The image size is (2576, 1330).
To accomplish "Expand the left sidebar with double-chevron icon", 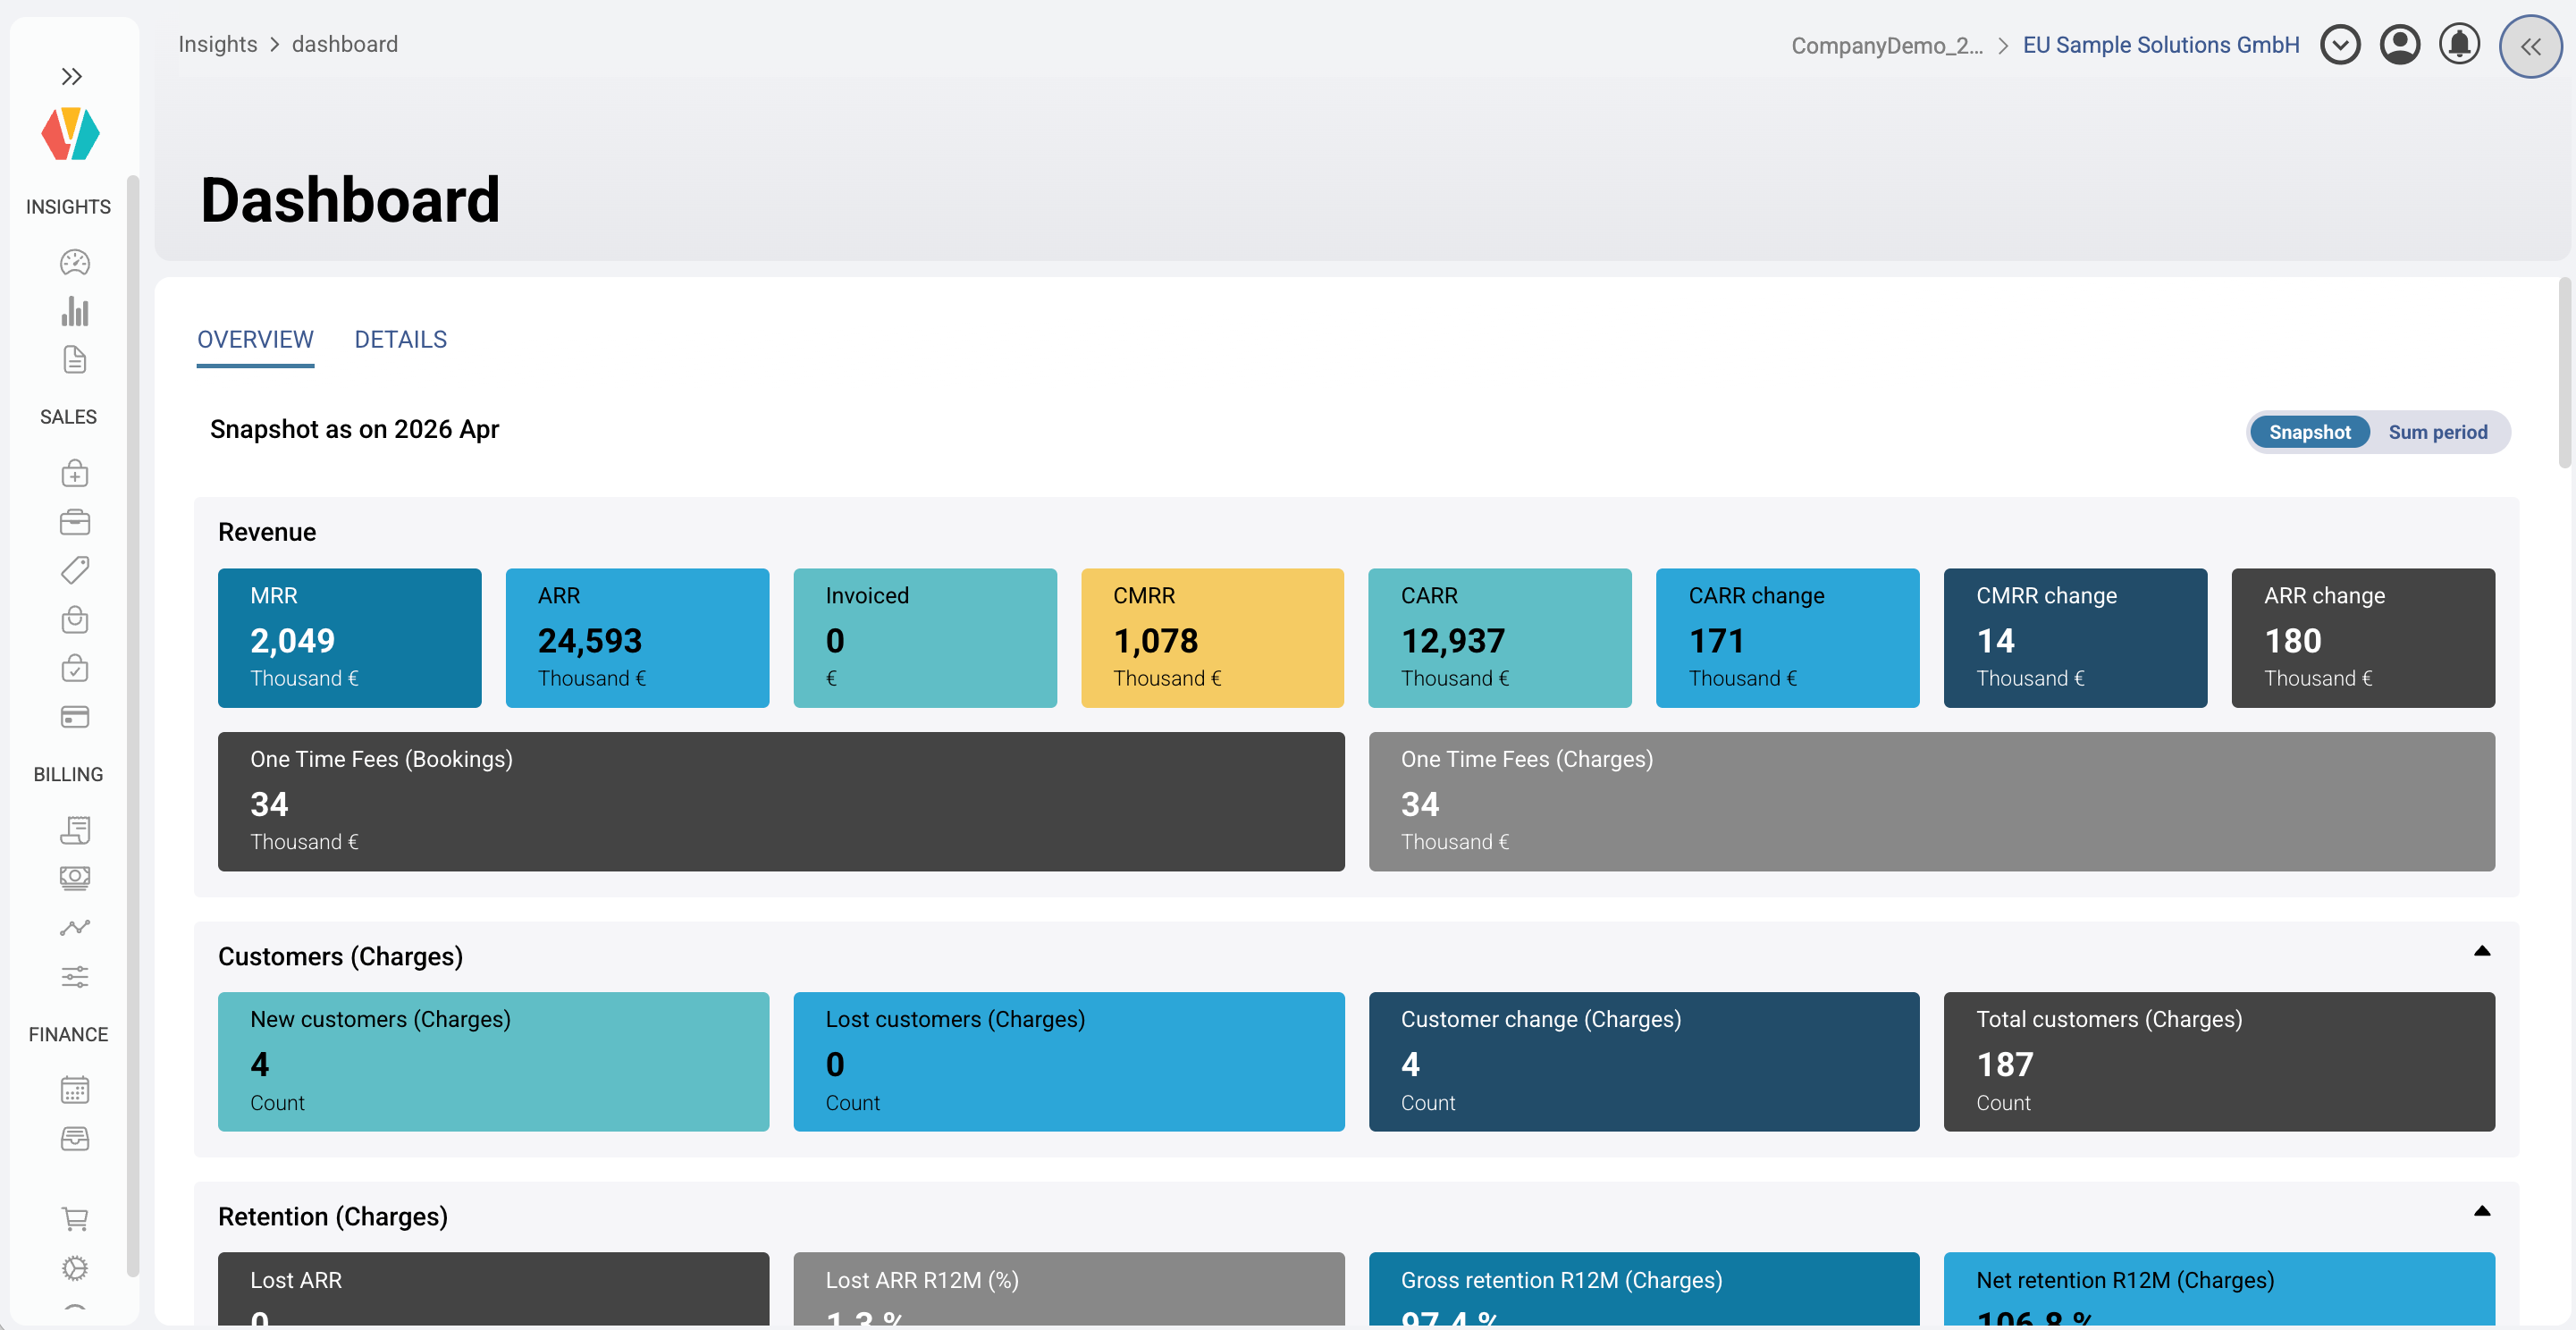I will (71, 76).
